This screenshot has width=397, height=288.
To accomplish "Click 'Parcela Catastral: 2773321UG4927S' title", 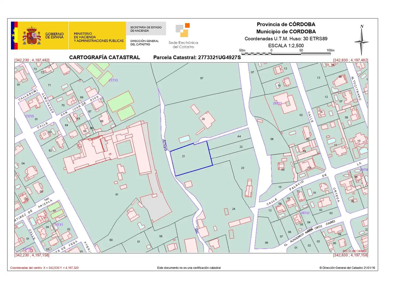I will 197,57.
